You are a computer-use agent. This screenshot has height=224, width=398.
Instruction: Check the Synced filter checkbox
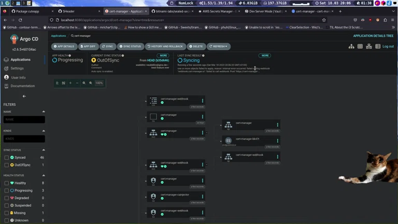[7, 158]
